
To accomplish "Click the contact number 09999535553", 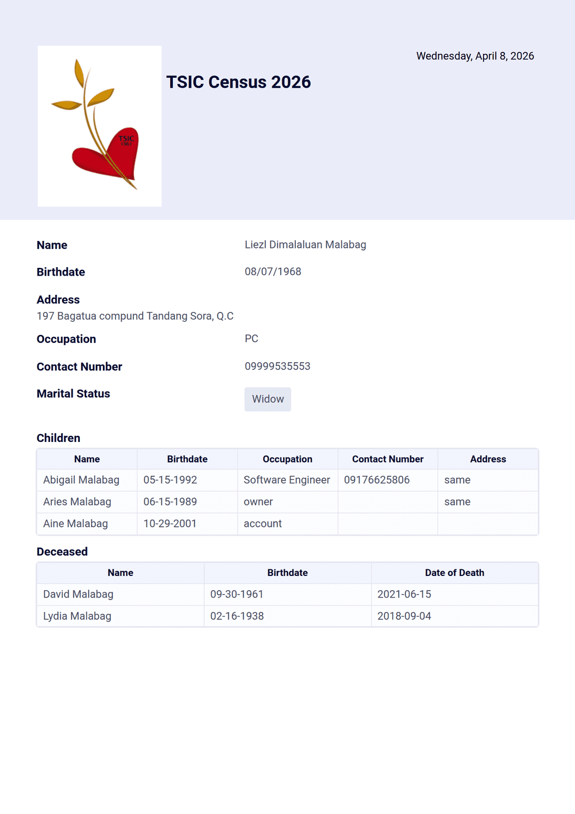I will 277,366.
